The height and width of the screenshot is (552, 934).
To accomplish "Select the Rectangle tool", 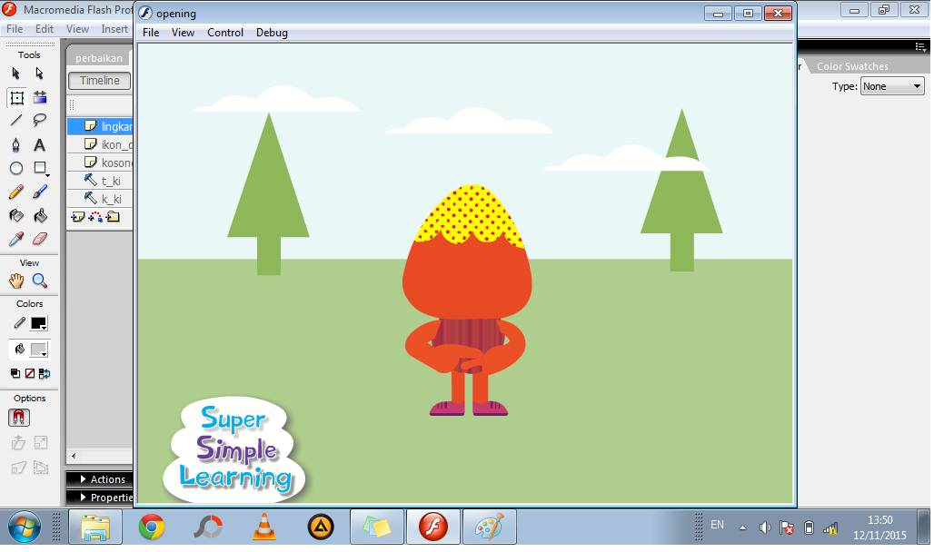I will 40,169.
